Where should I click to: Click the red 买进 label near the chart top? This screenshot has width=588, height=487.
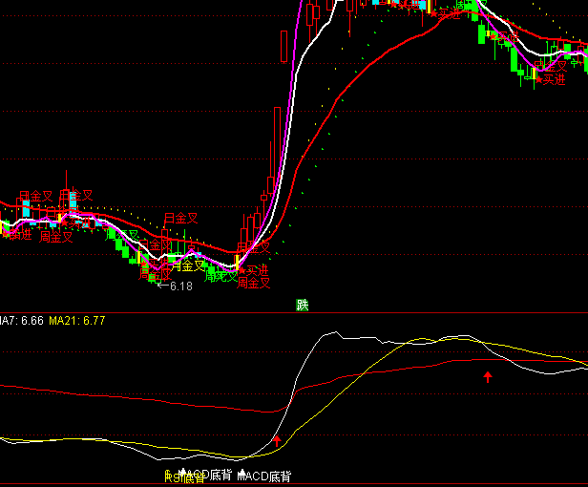409,5
